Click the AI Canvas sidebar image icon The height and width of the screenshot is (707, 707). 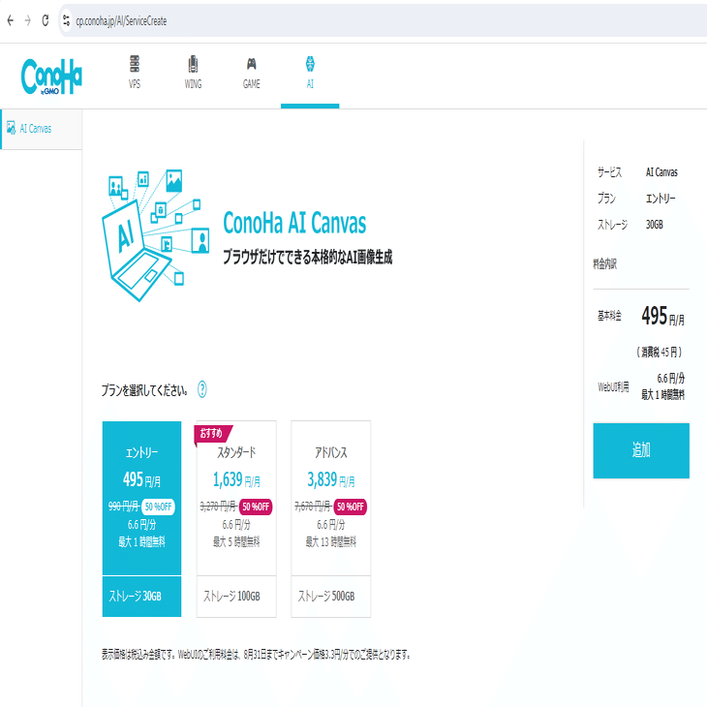click(x=11, y=128)
